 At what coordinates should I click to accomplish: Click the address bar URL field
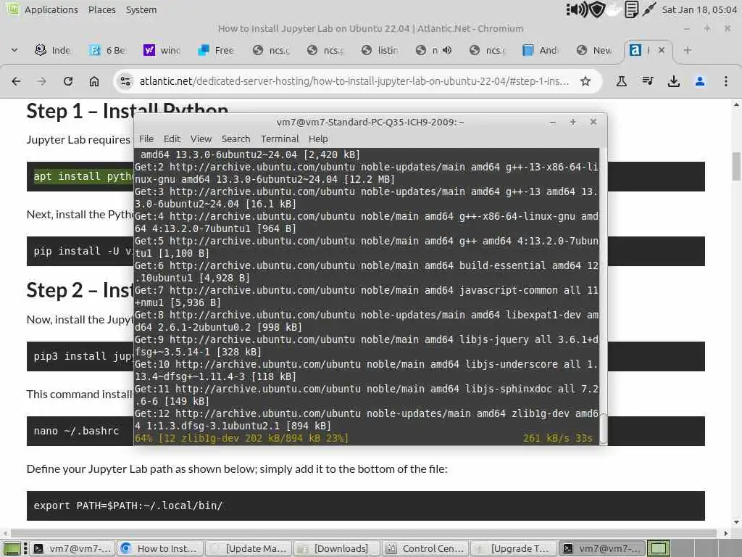click(354, 81)
